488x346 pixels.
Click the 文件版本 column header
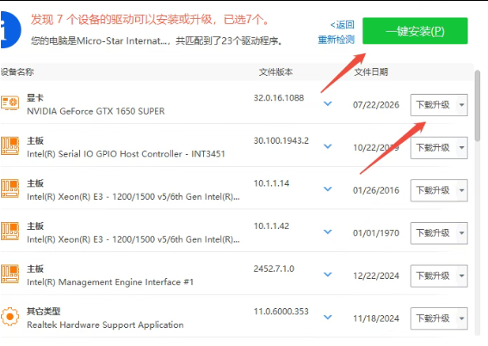275,72
